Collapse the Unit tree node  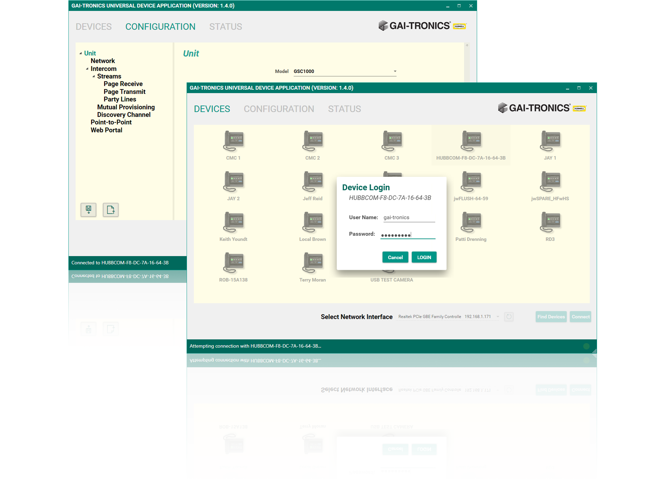(80, 53)
